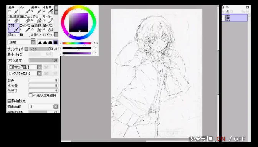The height and width of the screenshot is (147, 258).
Task: Click the square icon atop layer panel
Action: [x=248, y=7]
